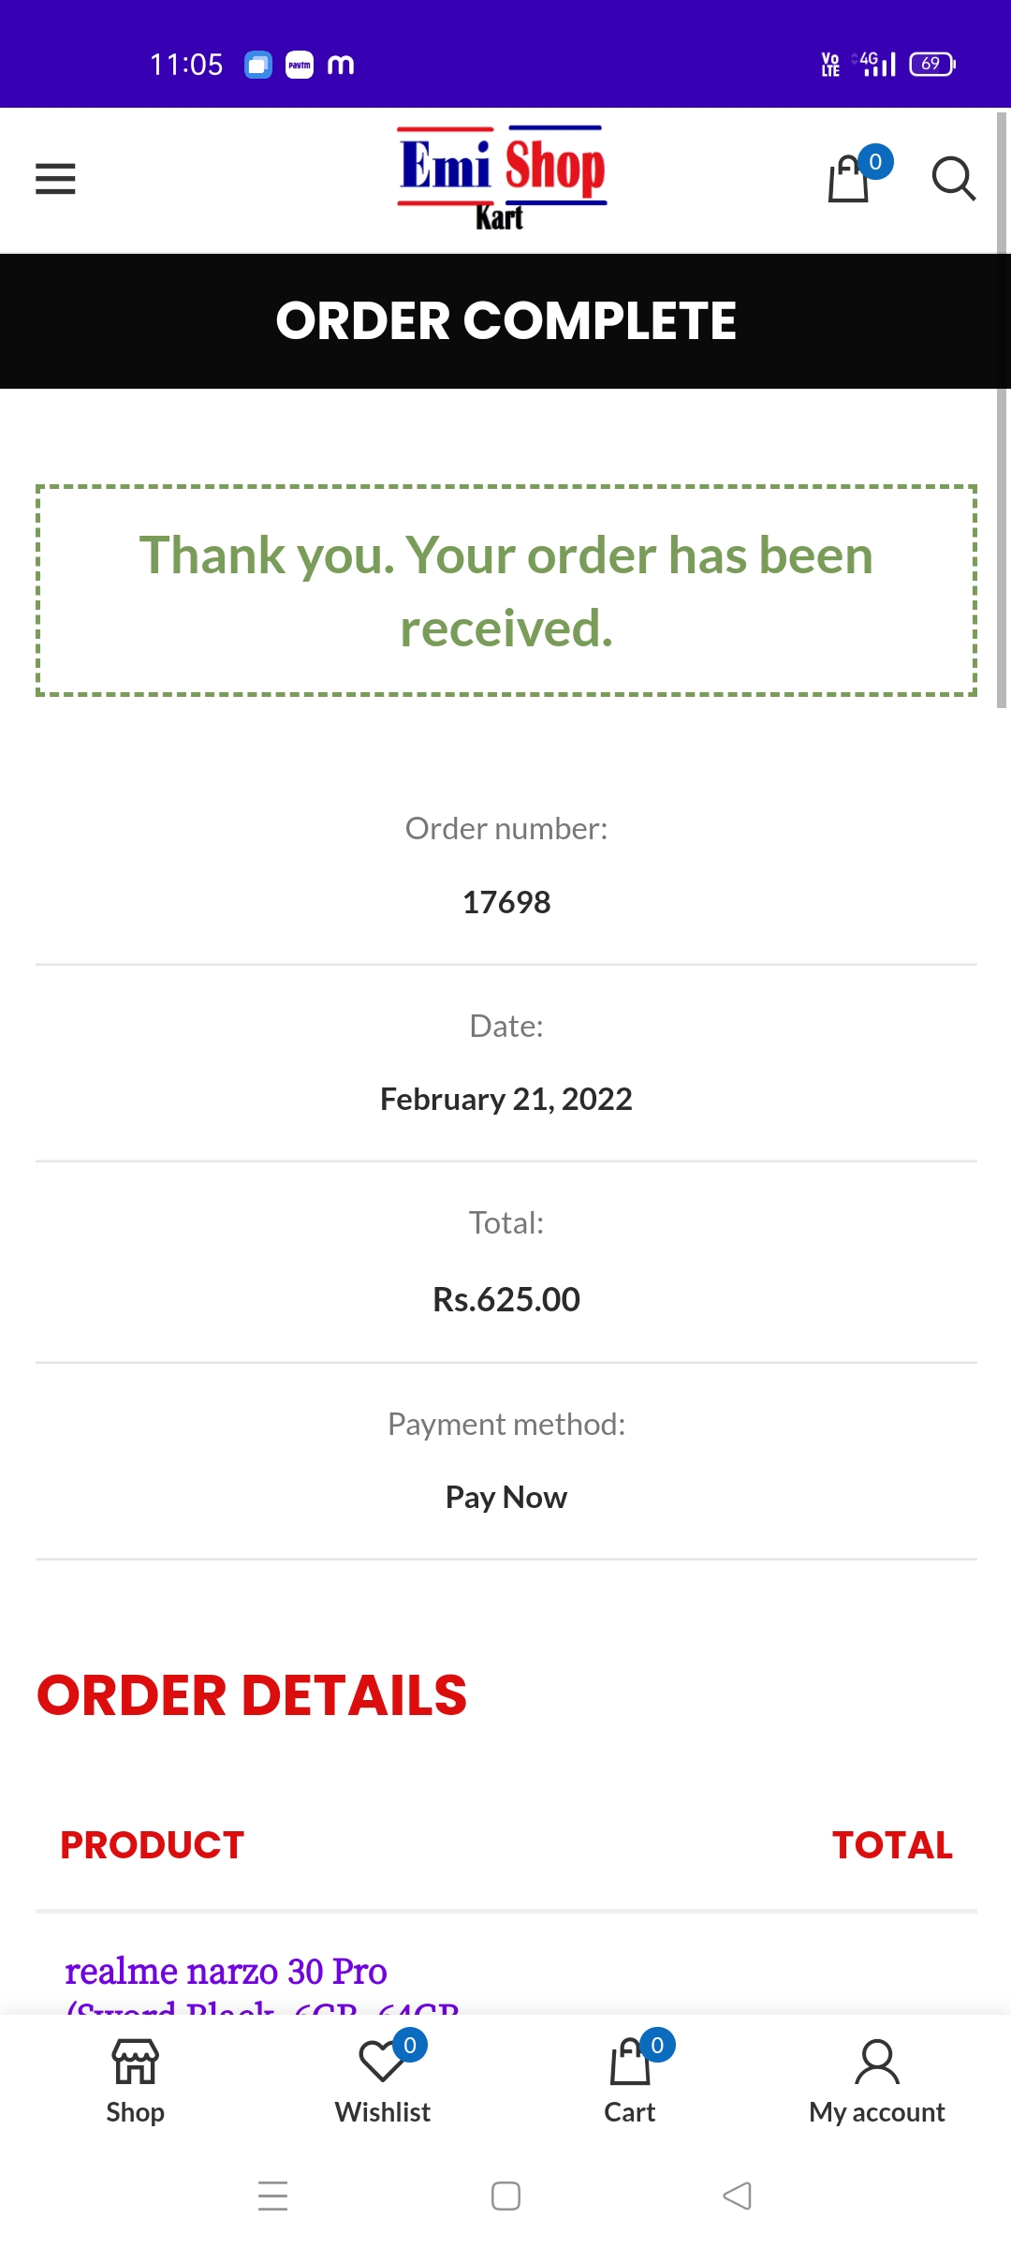
Task: Open the realme narzo 30 Pro link
Action: pos(226,1972)
